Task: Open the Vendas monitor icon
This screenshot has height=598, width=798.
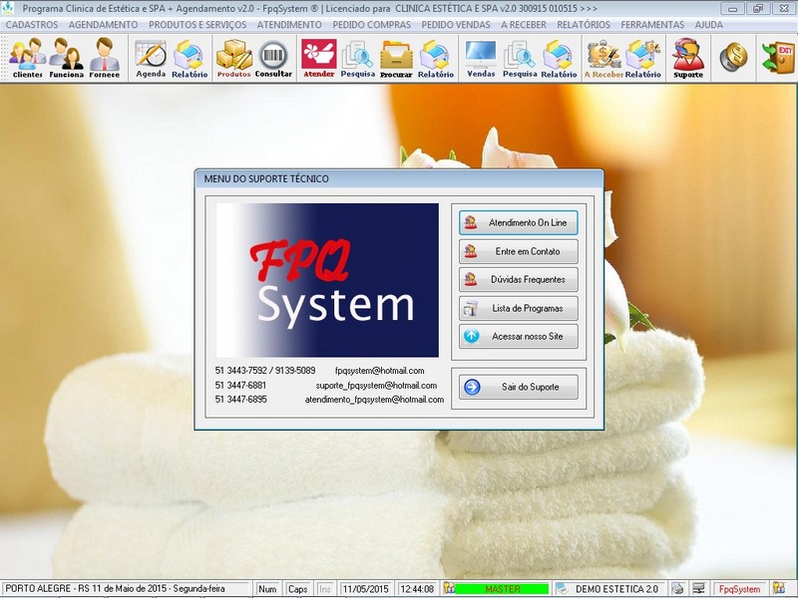Action: [x=481, y=58]
